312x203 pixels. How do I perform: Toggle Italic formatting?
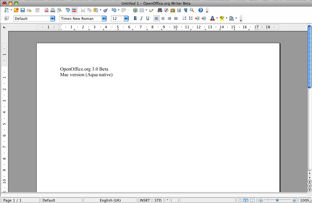(141, 18)
